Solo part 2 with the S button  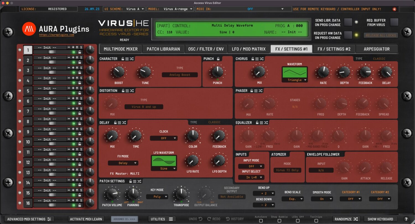pyautogui.click(x=81, y=58)
